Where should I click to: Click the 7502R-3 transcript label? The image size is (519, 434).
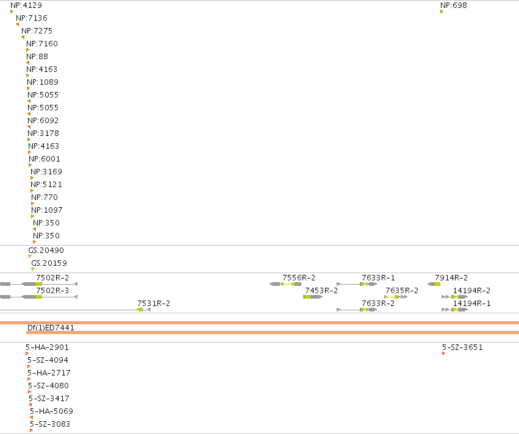click(52, 290)
